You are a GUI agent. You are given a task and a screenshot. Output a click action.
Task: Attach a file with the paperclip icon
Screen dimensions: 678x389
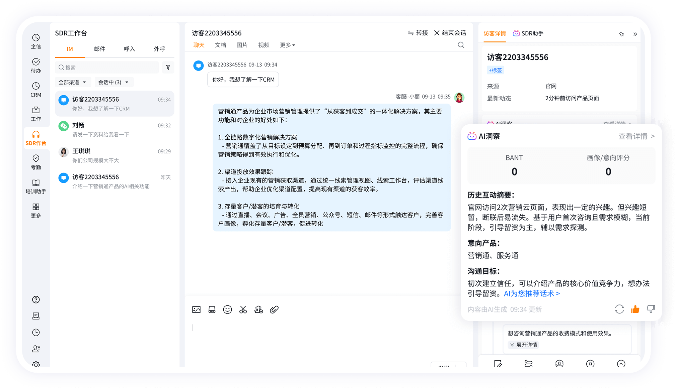click(274, 309)
